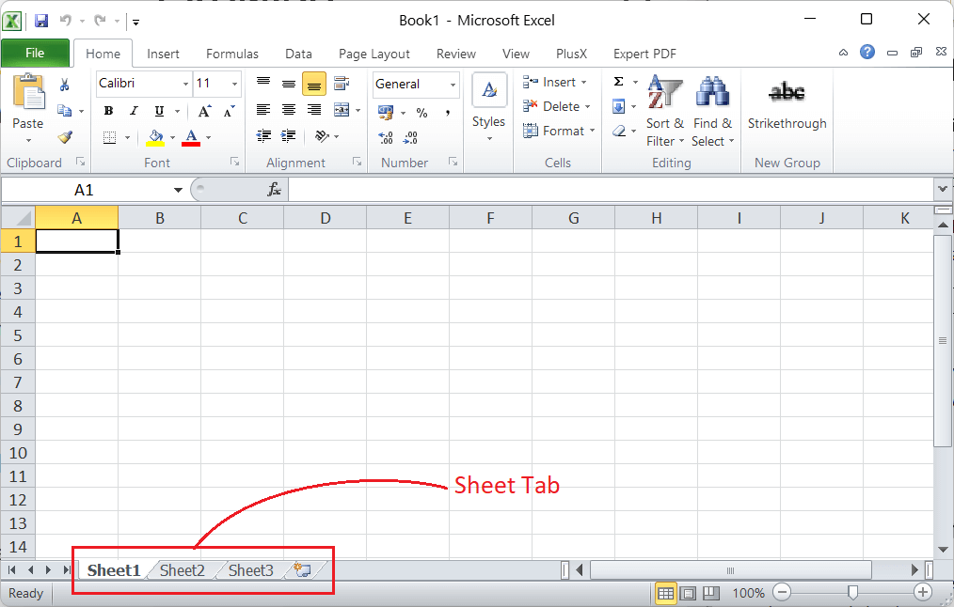Apply Strikethrough from the New Group
Image resolution: width=954 pixels, height=607 pixels.
click(787, 103)
